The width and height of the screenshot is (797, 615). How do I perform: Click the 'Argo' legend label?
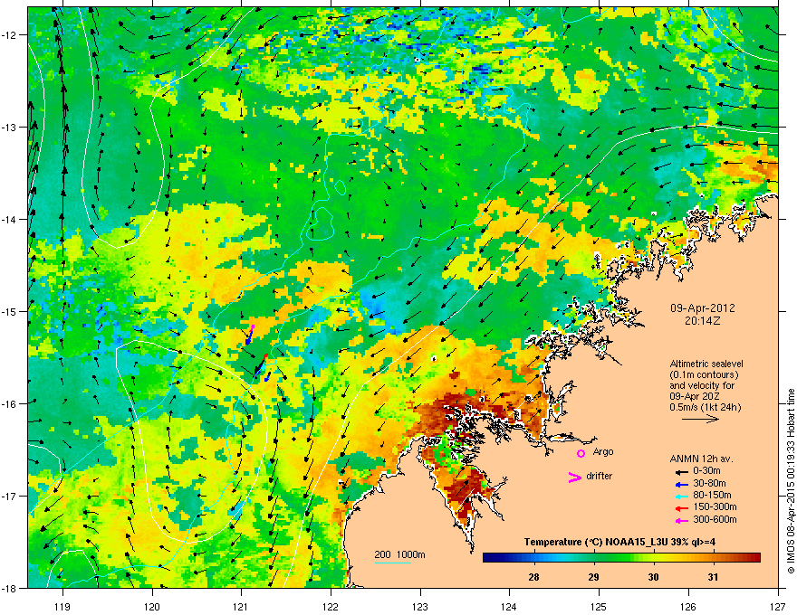pyautogui.click(x=603, y=452)
